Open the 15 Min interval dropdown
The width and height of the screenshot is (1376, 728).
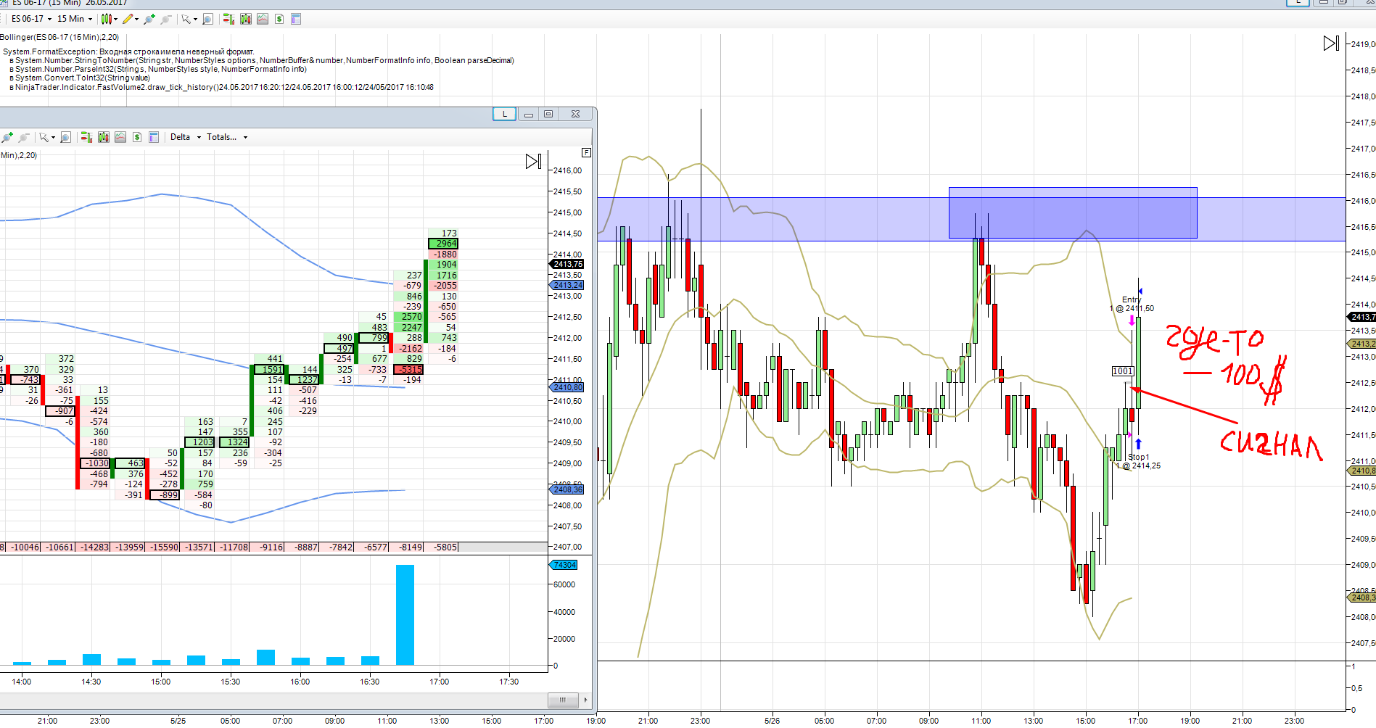[75, 19]
